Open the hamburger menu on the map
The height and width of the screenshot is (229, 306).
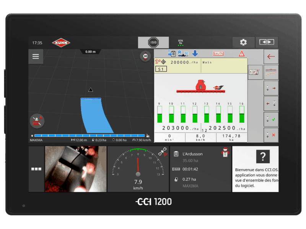click(x=36, y=56)
